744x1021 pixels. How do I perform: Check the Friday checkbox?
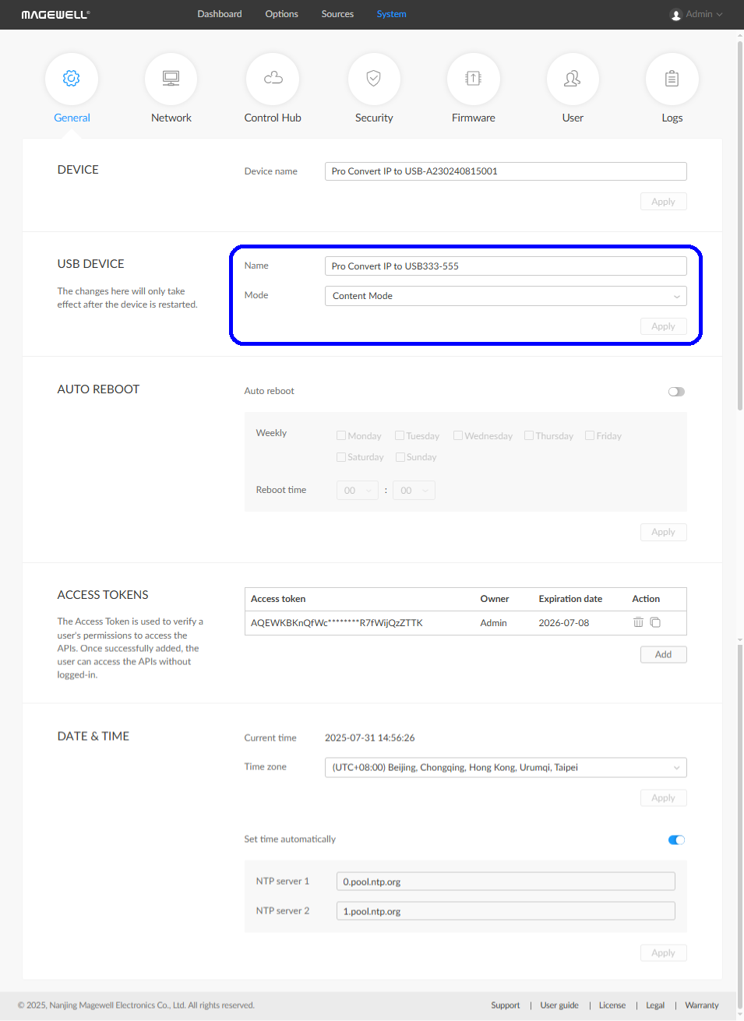[590, 435]
